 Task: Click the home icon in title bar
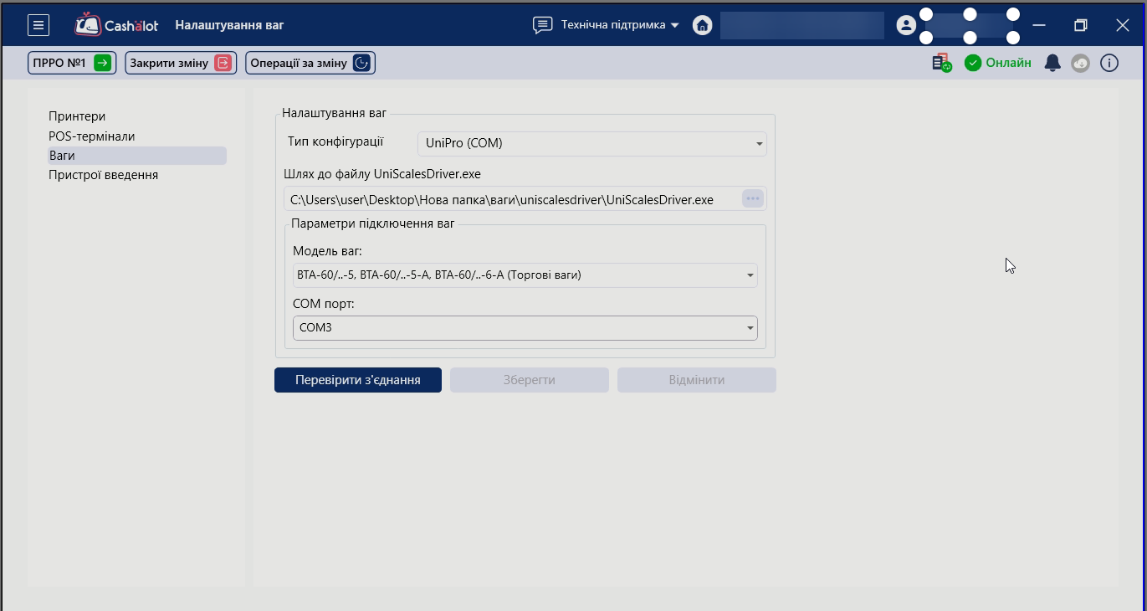pyautogui.click(x=702, y=25)
